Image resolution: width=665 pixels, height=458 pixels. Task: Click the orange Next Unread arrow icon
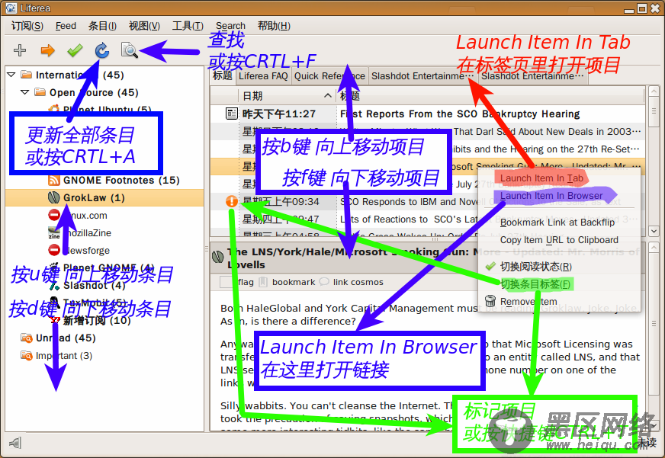tap(47, 50)
